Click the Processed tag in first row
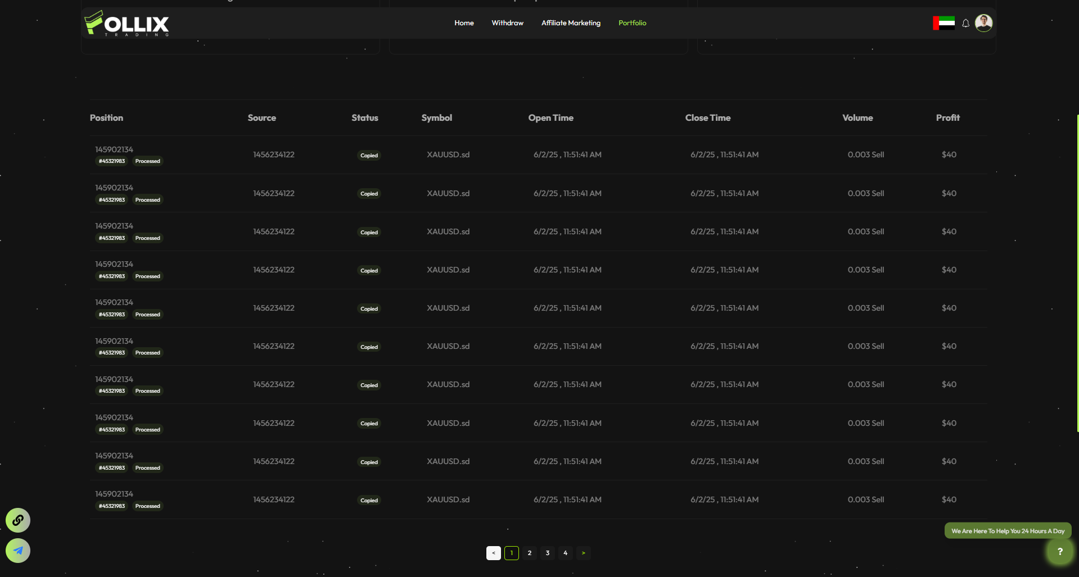 [x=147, y=161]
